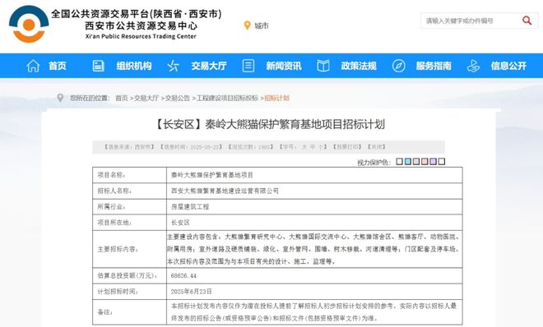This screenshot has width=543, height=327.
Task: Click the 视力保护色 label
Action: click(x=374, y=162)
